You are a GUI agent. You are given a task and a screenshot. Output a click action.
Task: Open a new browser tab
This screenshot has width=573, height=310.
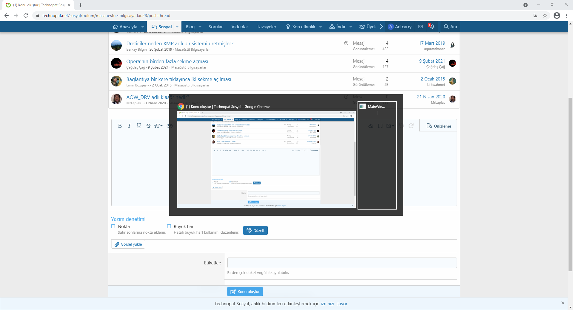point(81,5)
